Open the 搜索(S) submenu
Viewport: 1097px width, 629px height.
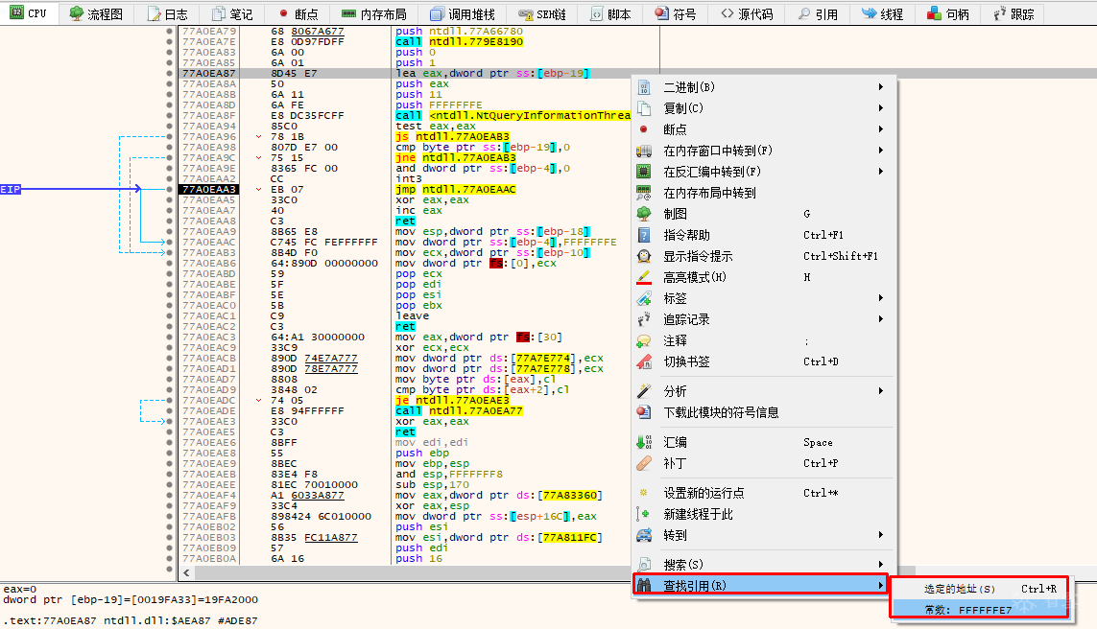tap(764, 565)
